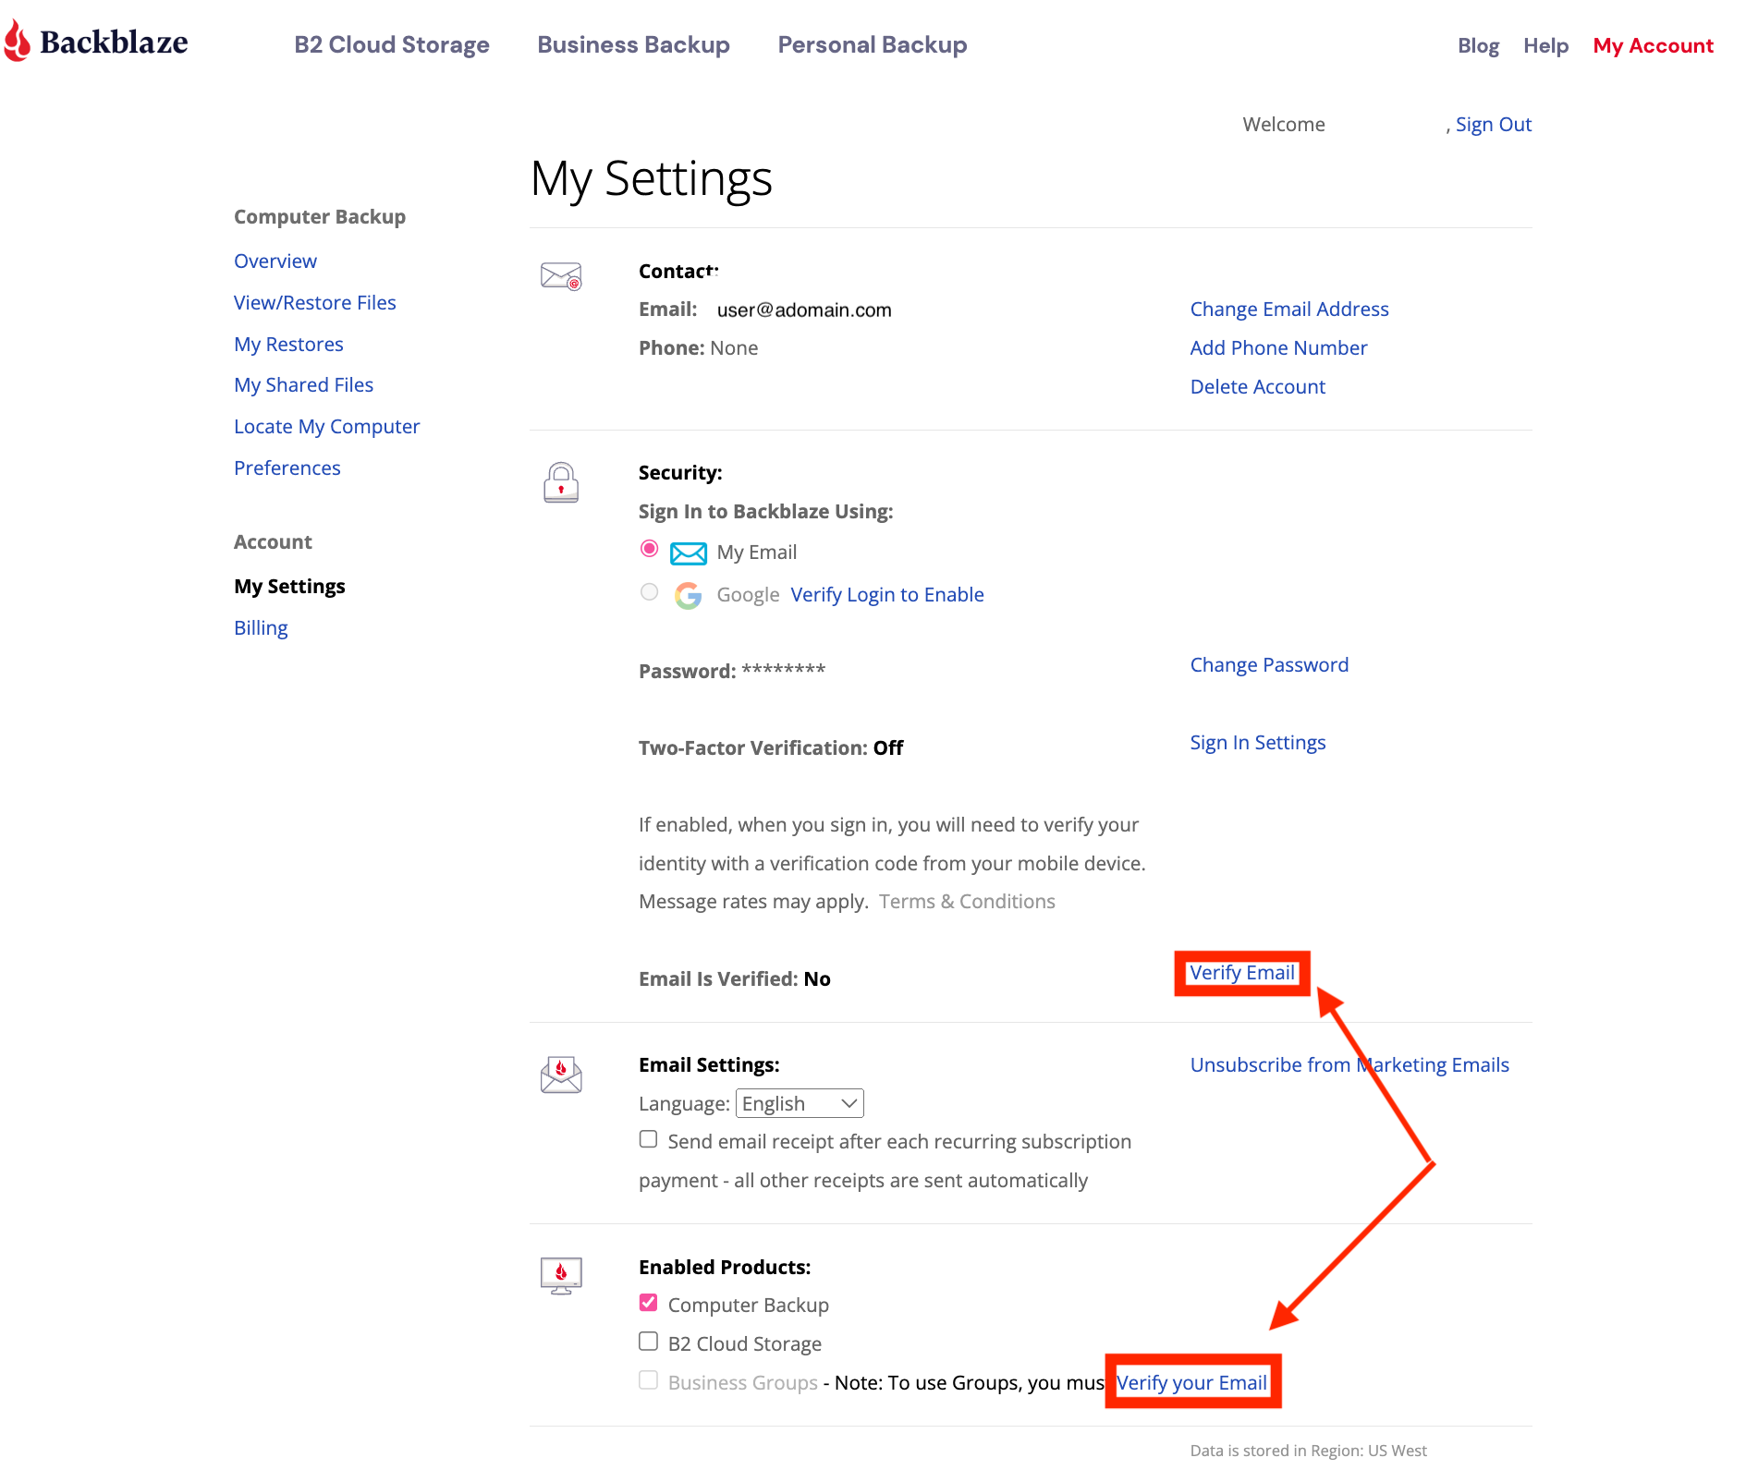
Task: Click the Business Groups checkbox
Action: [649, 1380]
